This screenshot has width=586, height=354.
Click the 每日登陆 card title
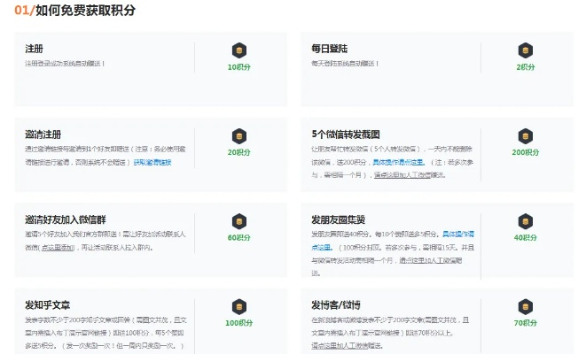point(328,49)
